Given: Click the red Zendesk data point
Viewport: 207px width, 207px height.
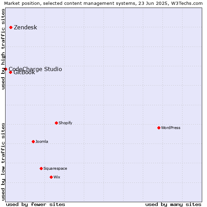Looking at the screenshot, I should [11, 28].
